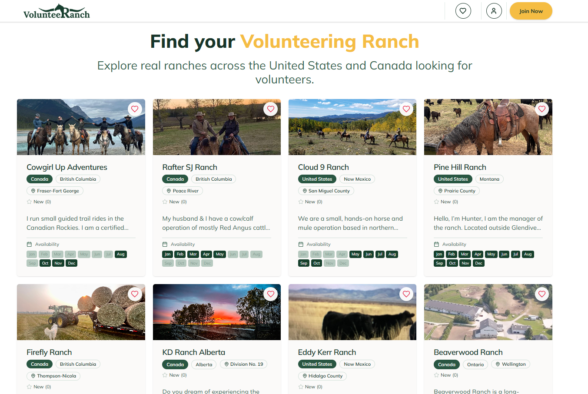The image size is (588, 394).
Task: Favorite Cloud 9 Ranch with heart icon
Action: [x=406, y=109]
